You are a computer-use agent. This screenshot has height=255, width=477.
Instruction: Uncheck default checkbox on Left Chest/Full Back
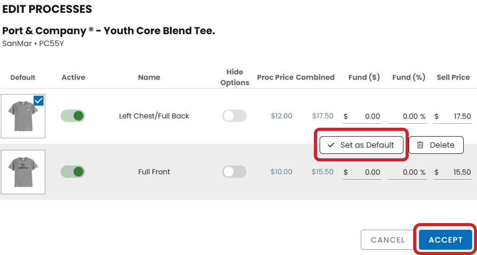coord(39,101)
